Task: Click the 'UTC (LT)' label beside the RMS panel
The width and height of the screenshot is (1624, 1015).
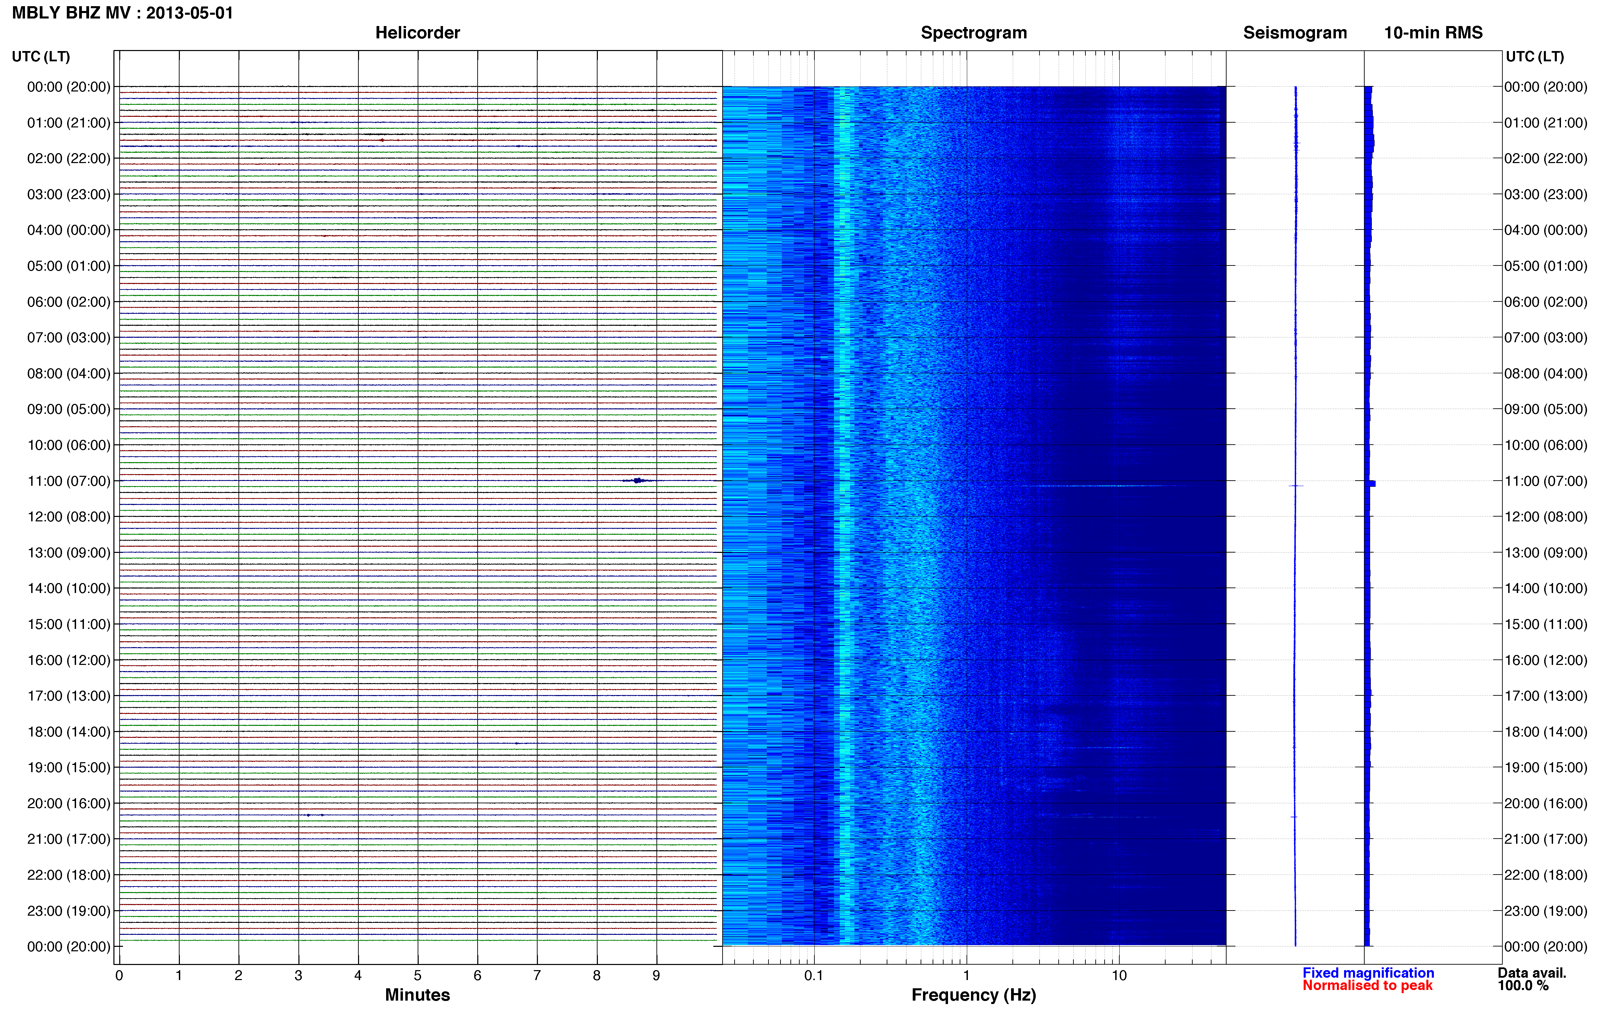Action: pyautogui.click(x=1535, y=57)
